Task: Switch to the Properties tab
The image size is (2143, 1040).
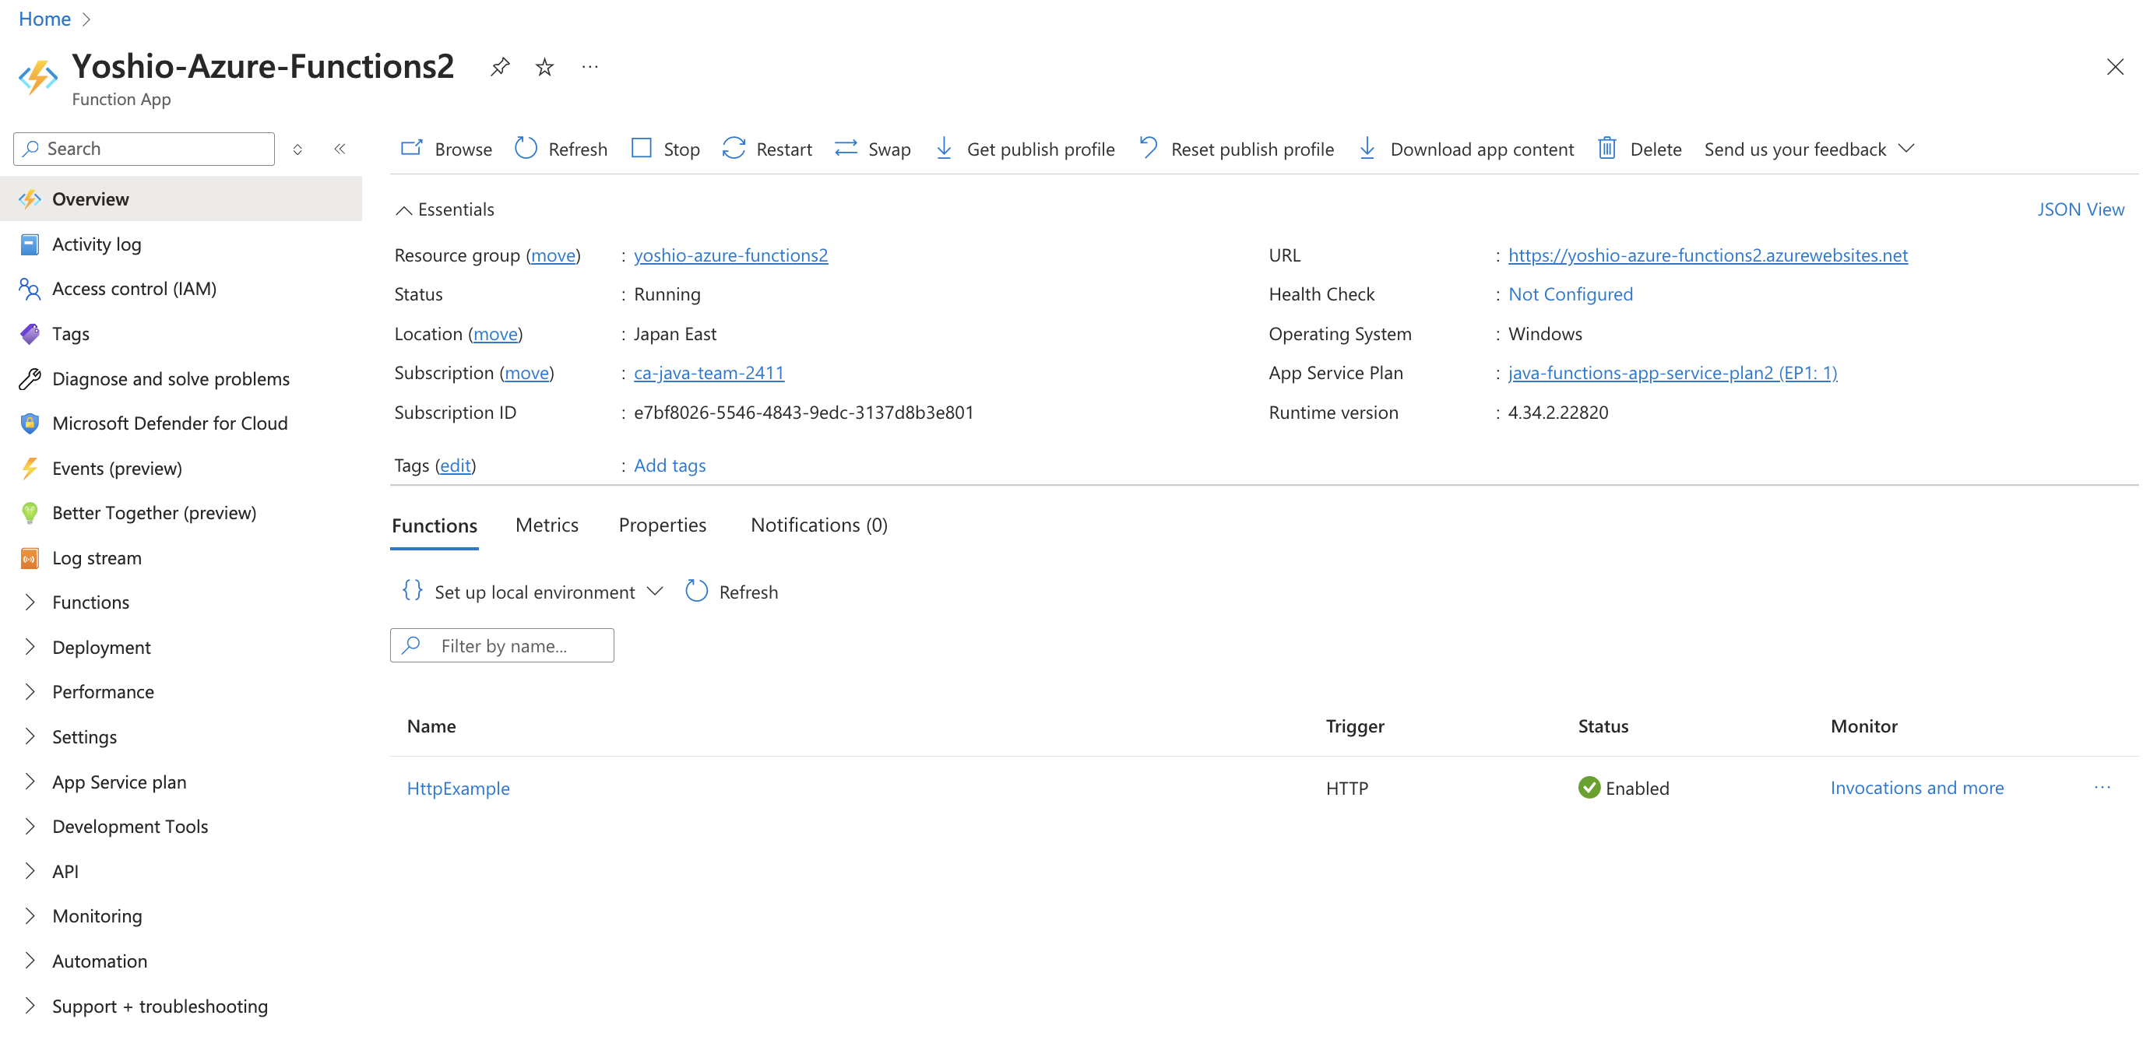Action: [662, 525]
